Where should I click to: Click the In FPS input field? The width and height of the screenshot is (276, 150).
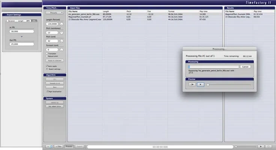(x=22, y=31)
